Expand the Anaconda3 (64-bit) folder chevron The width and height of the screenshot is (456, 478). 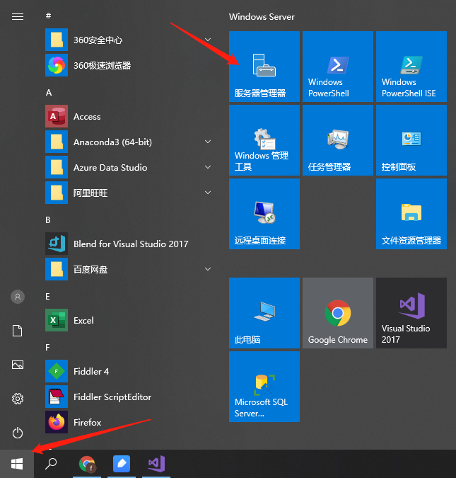208,142
